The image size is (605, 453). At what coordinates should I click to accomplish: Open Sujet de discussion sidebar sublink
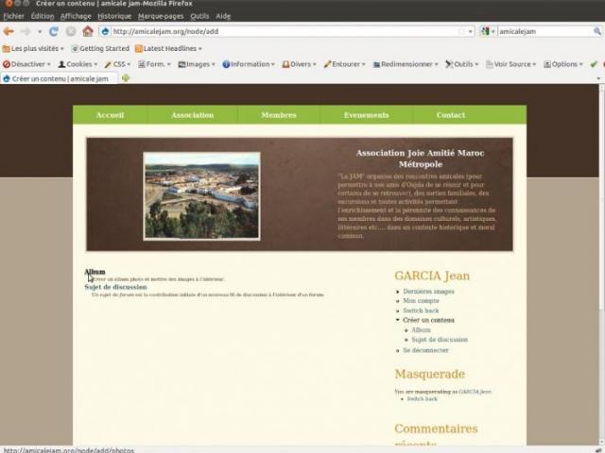coord(440,340)
